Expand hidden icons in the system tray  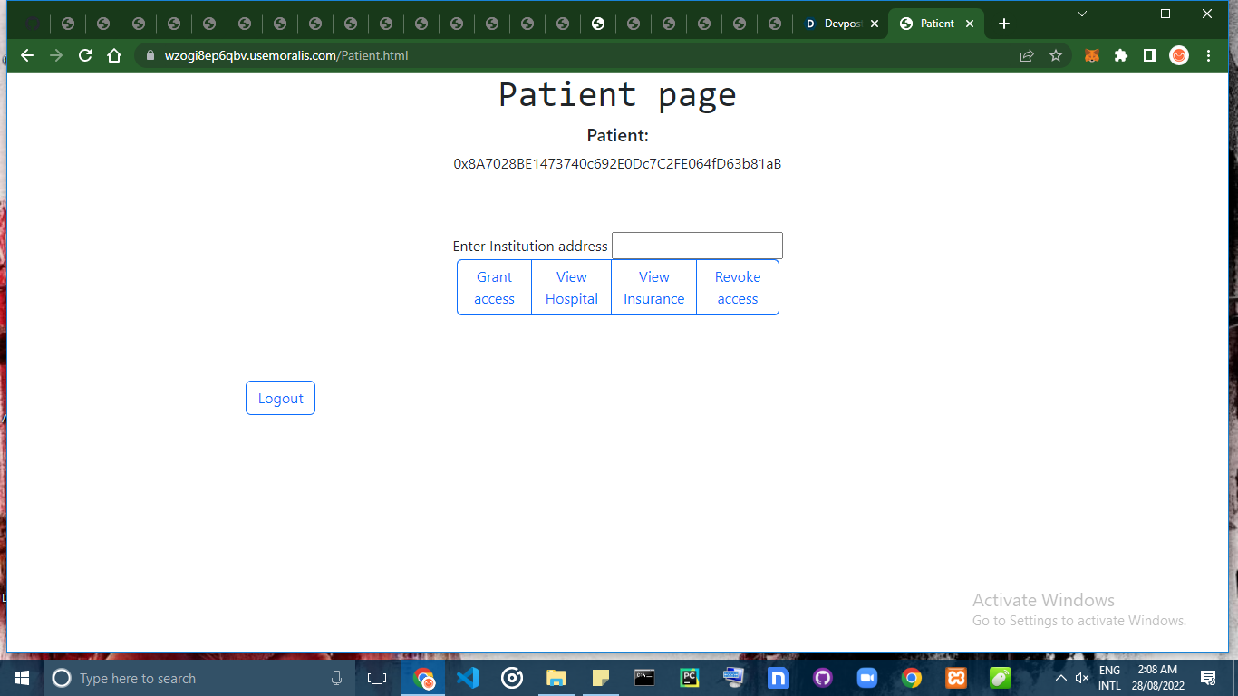[x=1059, y=677]
